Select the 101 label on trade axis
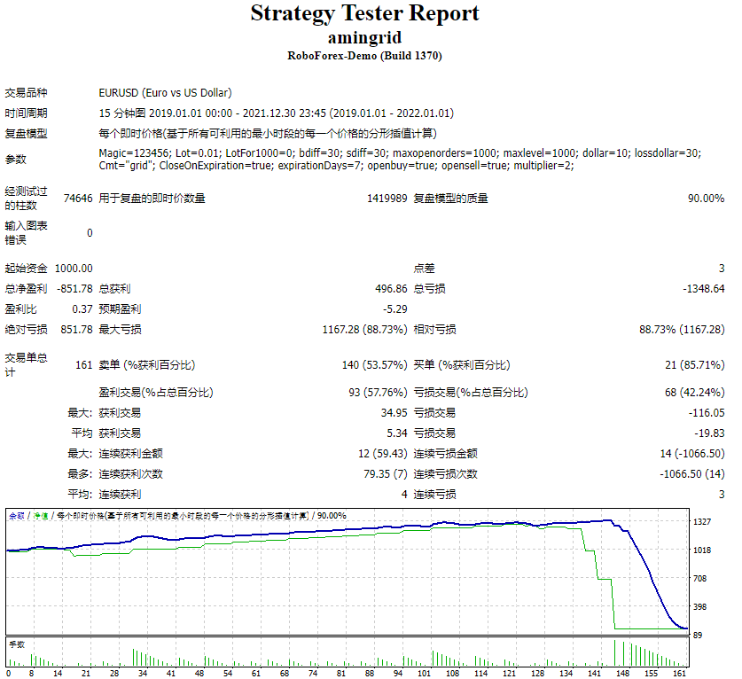Image resolution: width=742 pixels, height=679 pixels. 424,673
